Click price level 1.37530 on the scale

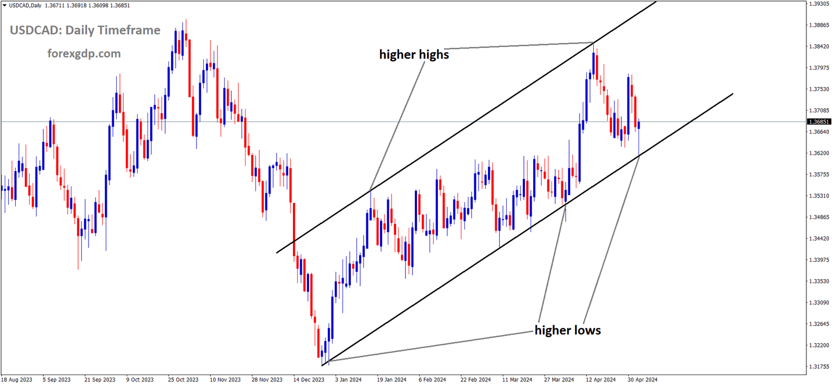[x=819, y=89]
